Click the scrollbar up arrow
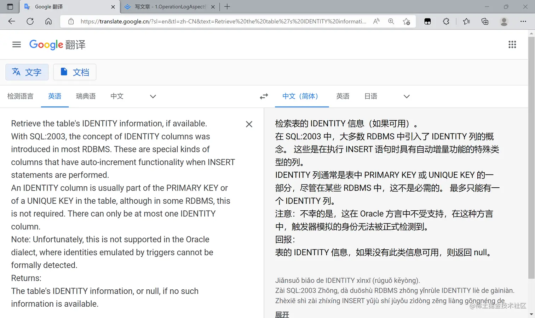 [531, 33]
